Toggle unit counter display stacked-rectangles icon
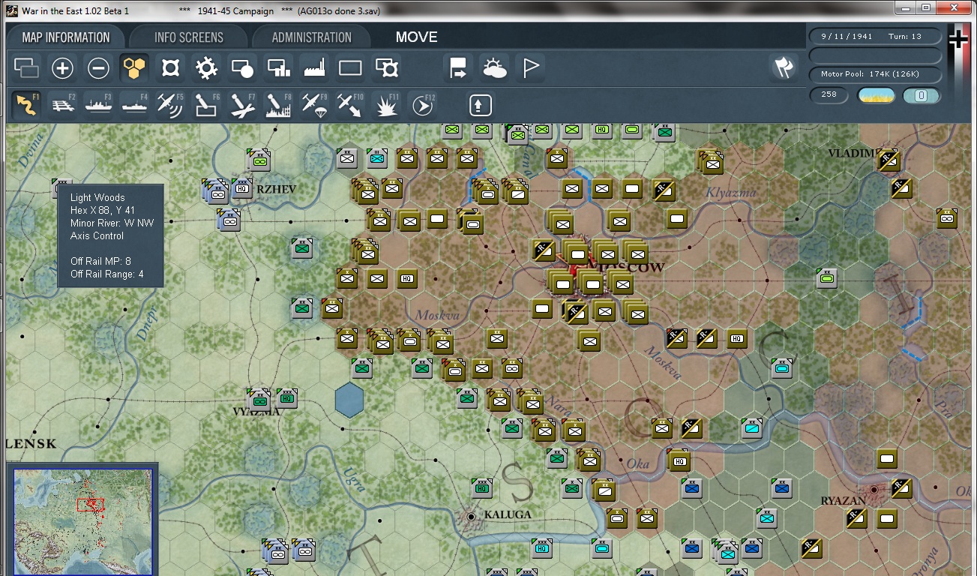Screen dimensions: 977x576 pos(26,69)
